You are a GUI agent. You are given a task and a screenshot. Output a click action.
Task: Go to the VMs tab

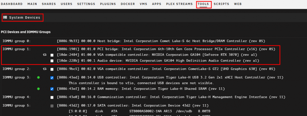(x=143, y=4)
